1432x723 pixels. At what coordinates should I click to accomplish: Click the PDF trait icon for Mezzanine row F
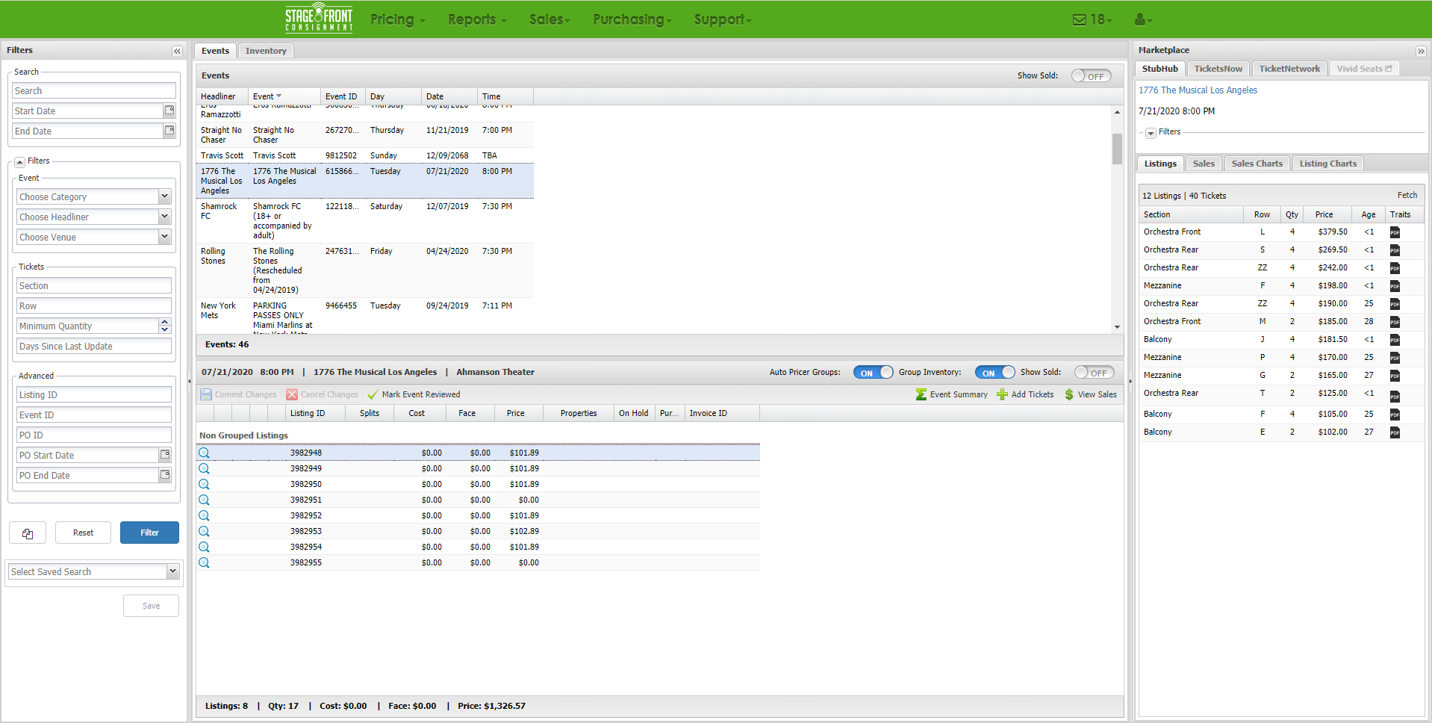point(1395,286)
